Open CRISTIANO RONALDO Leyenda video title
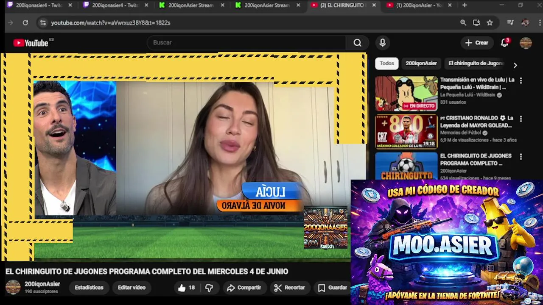 click(x=476, y=122)
